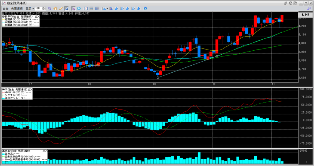Image resolution: width=314 pixels, height=166 pixels.
Task: Click the 白金 commodity label
Action: 6,9
